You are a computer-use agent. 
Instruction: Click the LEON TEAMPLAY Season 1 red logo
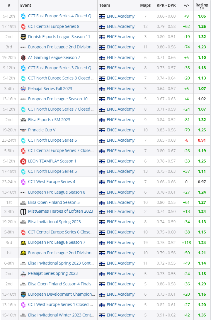(23, 161)
